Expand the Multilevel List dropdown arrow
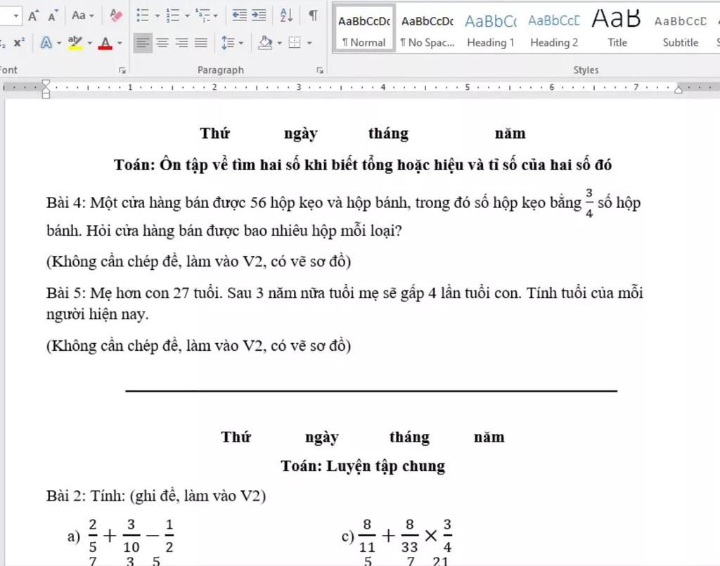Viewport: 720px width, 566px height. click(x=216, y=15)
